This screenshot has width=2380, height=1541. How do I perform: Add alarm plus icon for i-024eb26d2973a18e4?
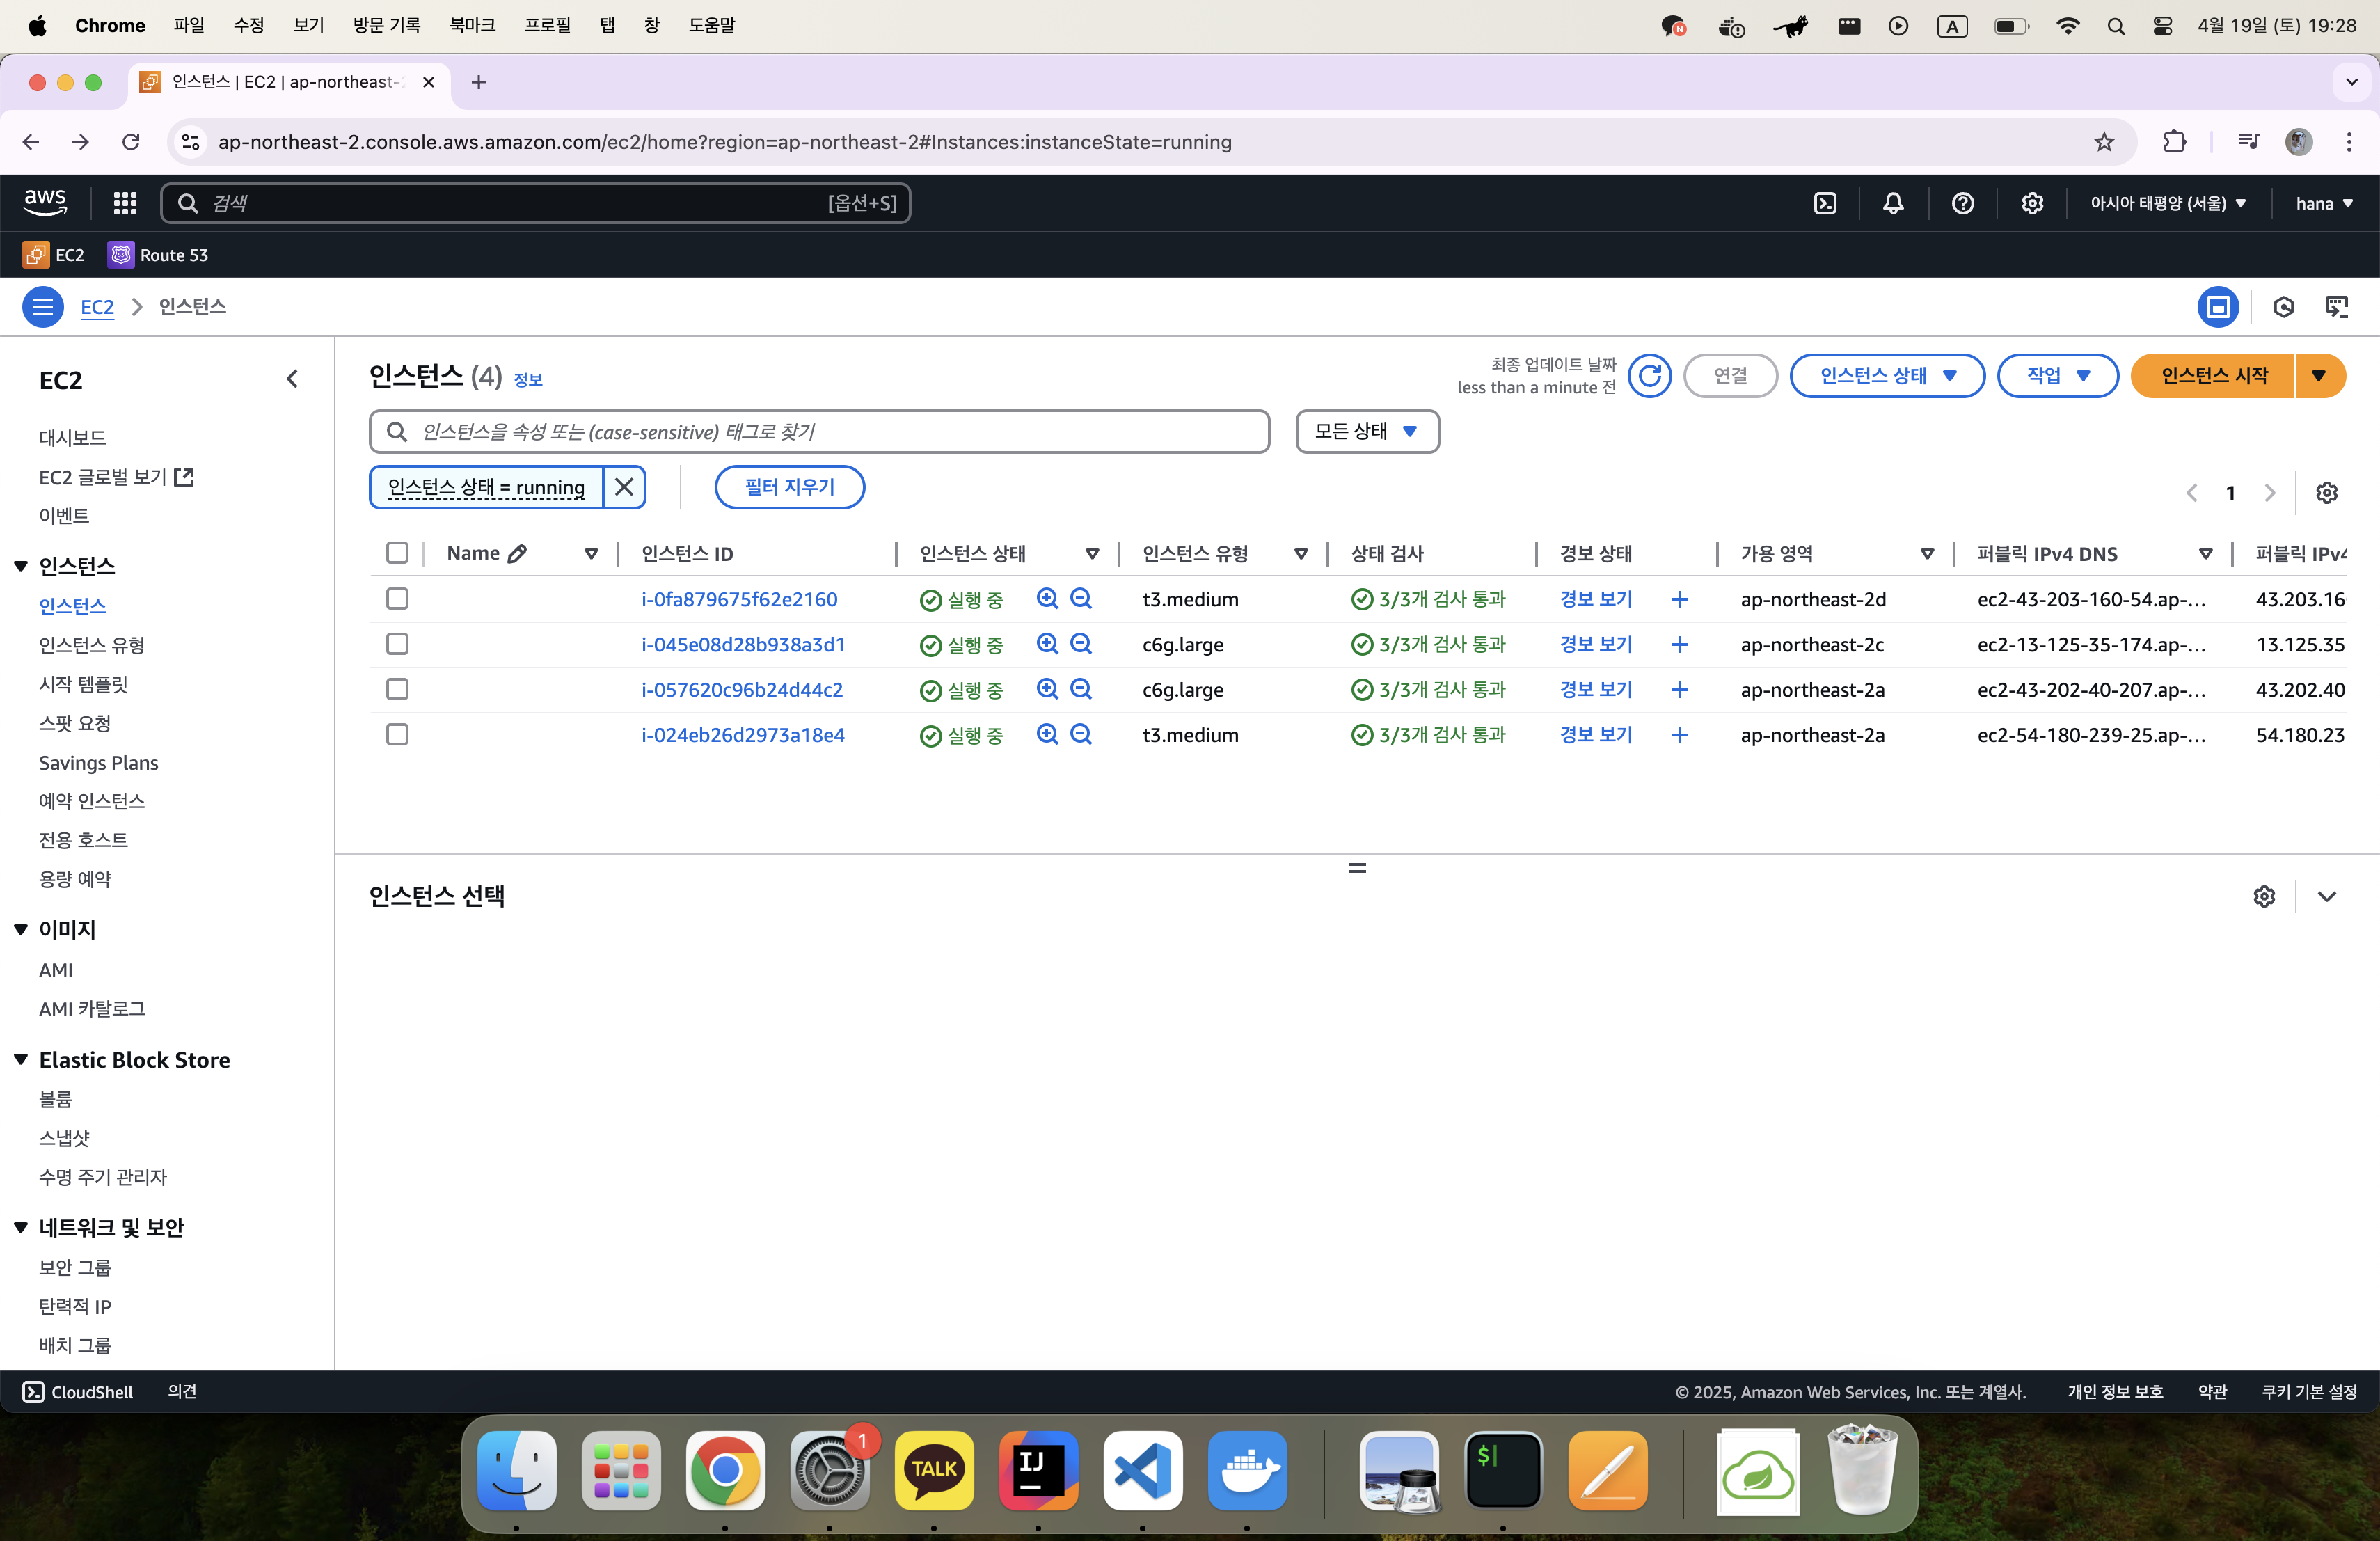pos(1680,735)
